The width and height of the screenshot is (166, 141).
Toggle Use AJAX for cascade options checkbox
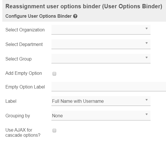[x=54, y=130]
